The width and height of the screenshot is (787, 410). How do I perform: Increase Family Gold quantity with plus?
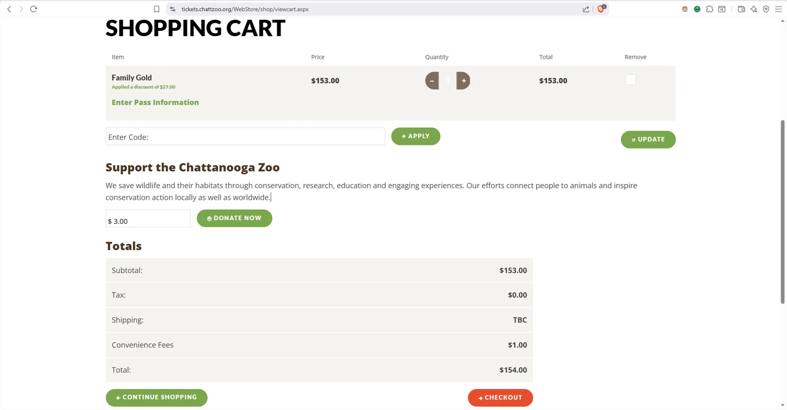tap(463, 81)
